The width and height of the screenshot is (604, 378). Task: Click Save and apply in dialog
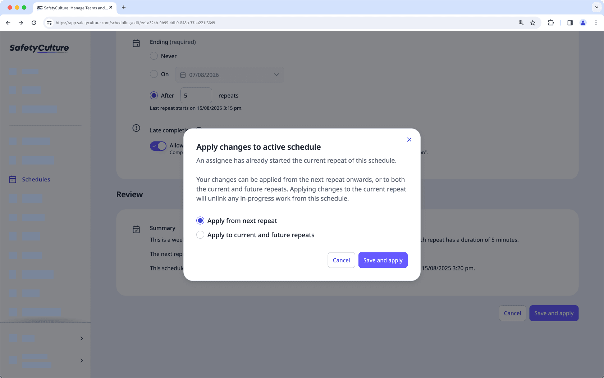pos(383,260)
